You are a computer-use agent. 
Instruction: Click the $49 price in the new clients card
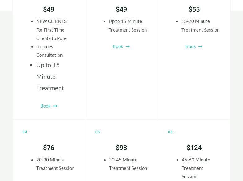tap(49, 10)
